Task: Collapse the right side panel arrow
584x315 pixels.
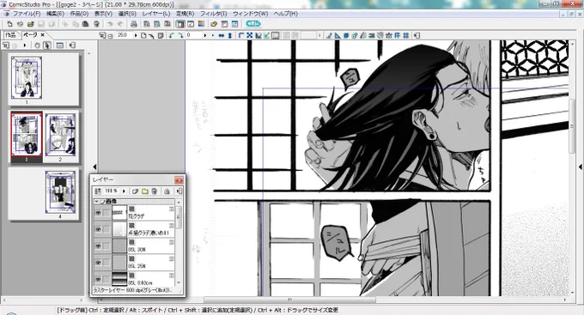Action: point(581,167)
